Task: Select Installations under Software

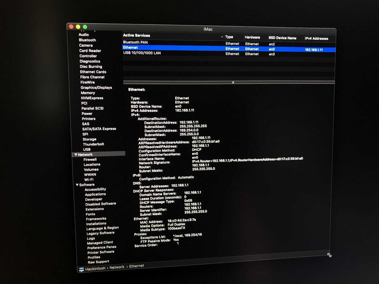Action: [x=96, y=224]
